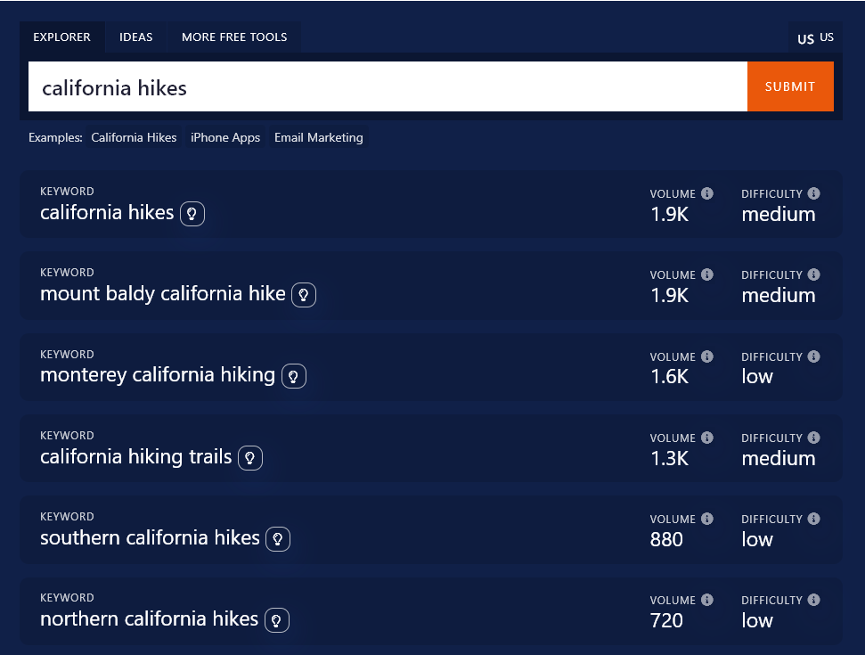This screenshot has width=865, height=655.
Task: Switch to the IDEAS tab
Action: pyautogui.click(x=135, y=37)
